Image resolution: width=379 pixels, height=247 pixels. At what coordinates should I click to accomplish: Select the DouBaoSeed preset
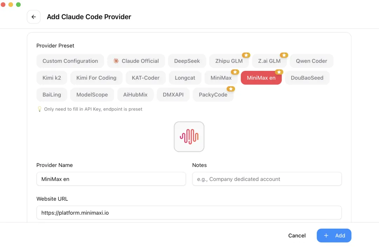[307, 78]
